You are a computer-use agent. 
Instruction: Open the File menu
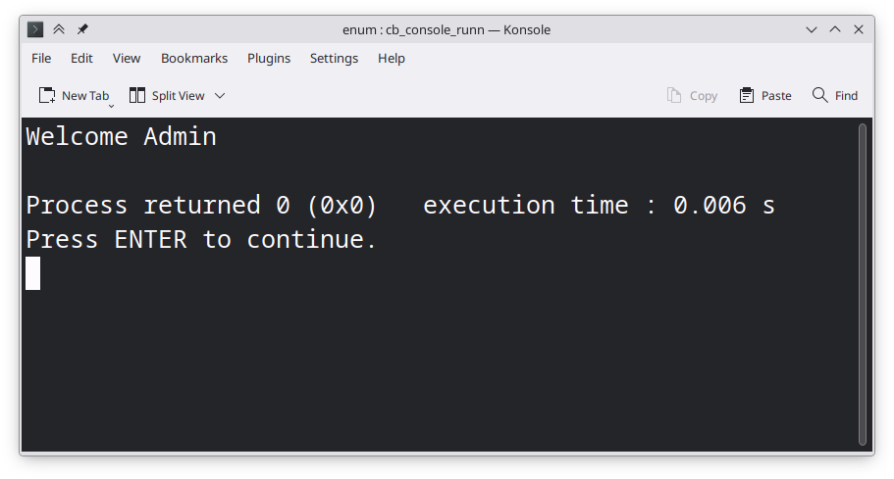(x=41, y=58)
